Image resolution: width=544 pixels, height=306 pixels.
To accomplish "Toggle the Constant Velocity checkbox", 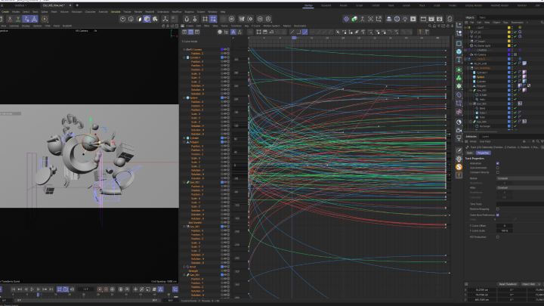I will point(497,172).
